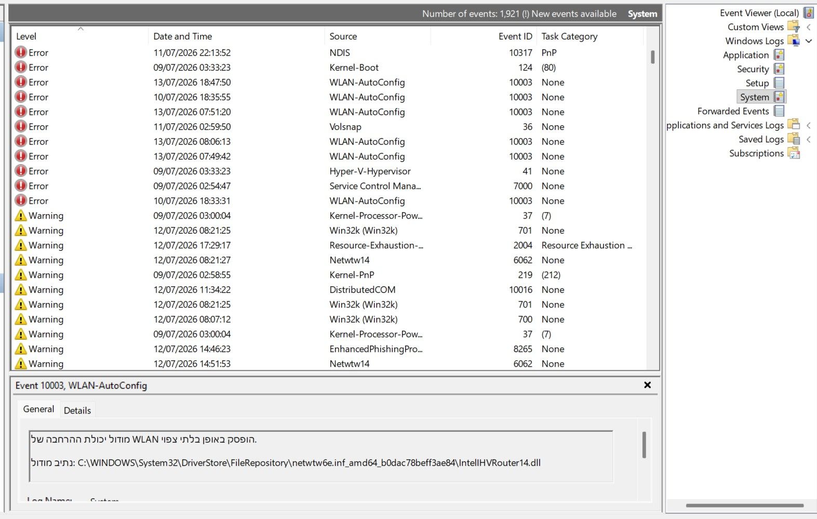This screenshot has height=519, width=817.
Task: Click the Forwarded Events log icon
Action: point(779,111)
